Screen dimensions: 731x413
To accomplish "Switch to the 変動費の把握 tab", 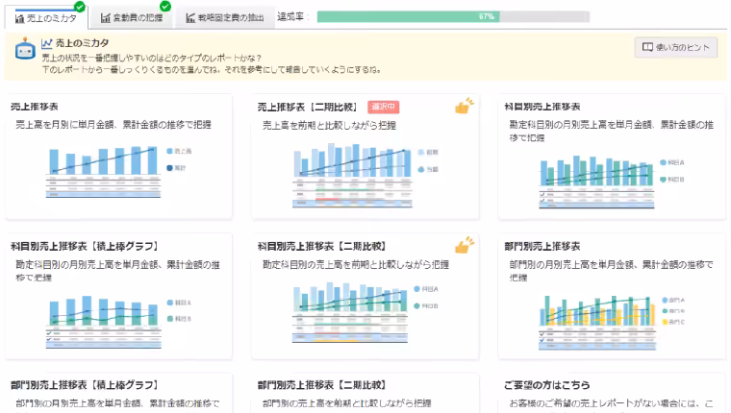I will [131, 17].
